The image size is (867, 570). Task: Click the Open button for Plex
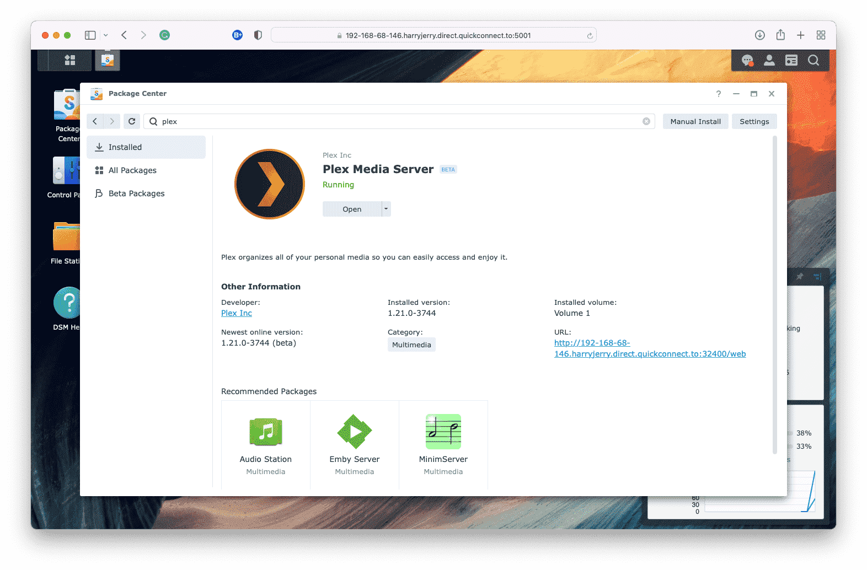pyautogui.click(x=352, y=209)
